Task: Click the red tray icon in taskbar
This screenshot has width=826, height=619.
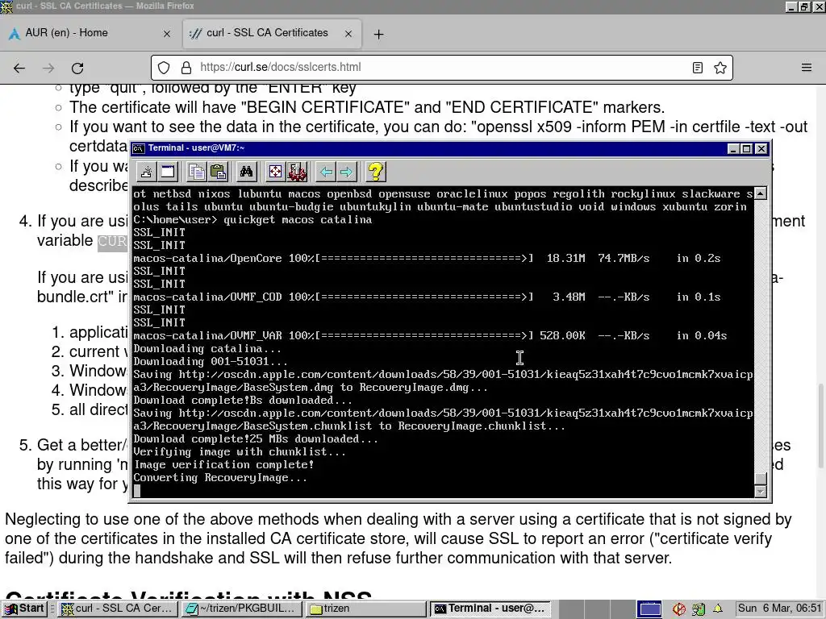Action: pos(679,609)
